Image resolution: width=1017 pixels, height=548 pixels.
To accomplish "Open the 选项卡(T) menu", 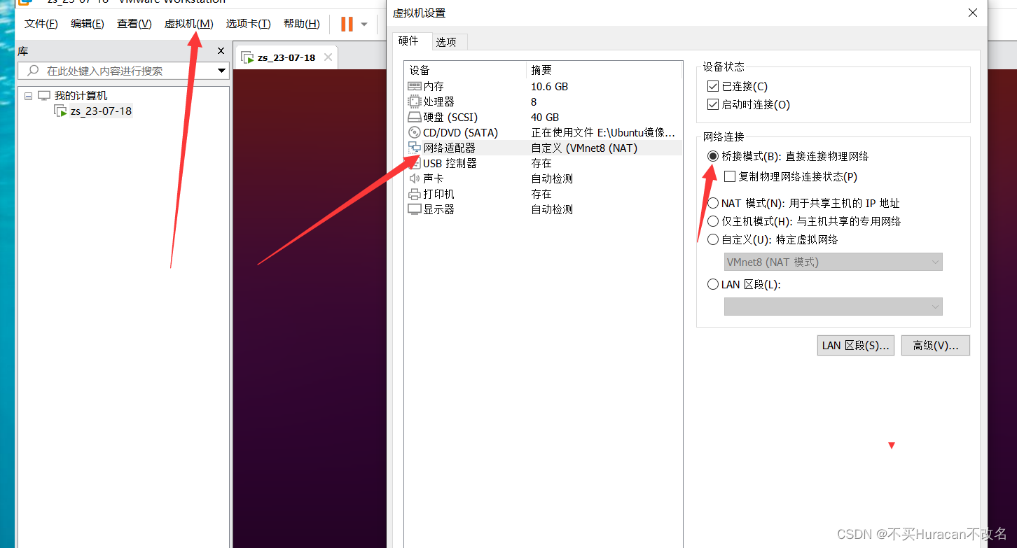I will 248,24.
